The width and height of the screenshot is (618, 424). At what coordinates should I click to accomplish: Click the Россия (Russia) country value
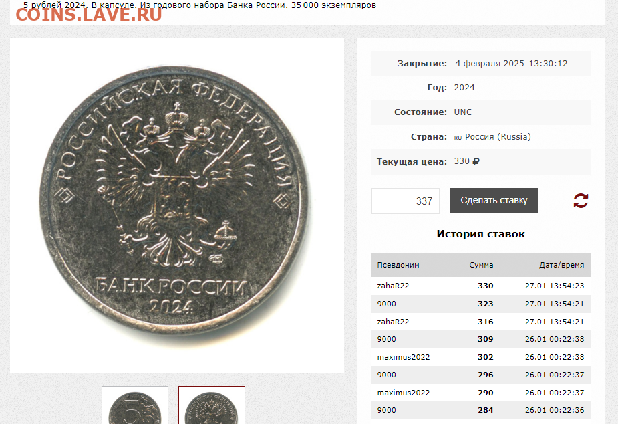[x=498, y=137]
